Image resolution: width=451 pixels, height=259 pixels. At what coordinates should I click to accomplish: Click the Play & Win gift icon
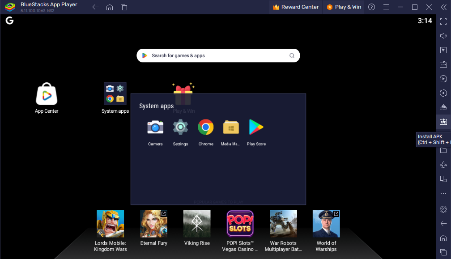[183, 94]
